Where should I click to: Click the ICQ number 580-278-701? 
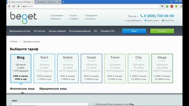[169, 21]
